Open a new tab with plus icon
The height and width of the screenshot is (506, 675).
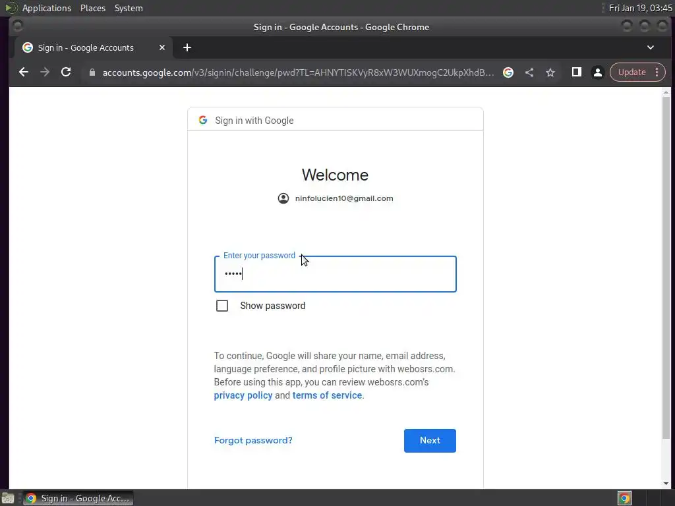click(187, 47)
